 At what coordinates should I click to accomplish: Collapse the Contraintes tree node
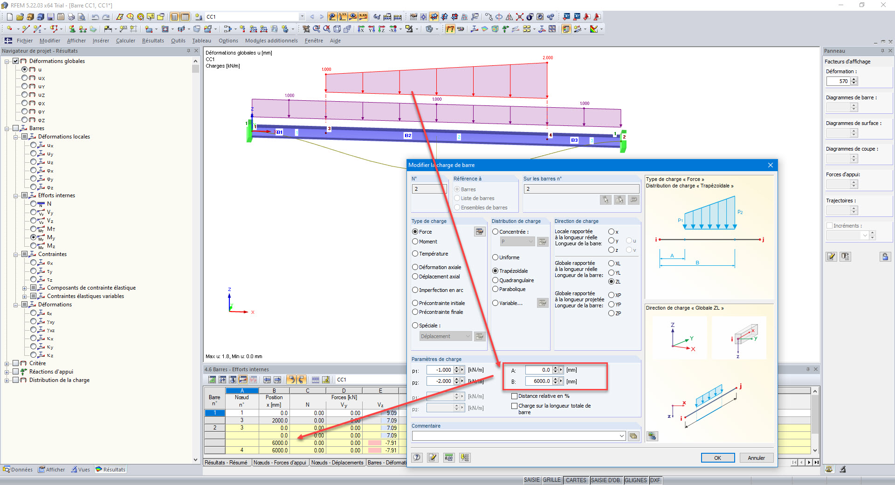(16, 254)
